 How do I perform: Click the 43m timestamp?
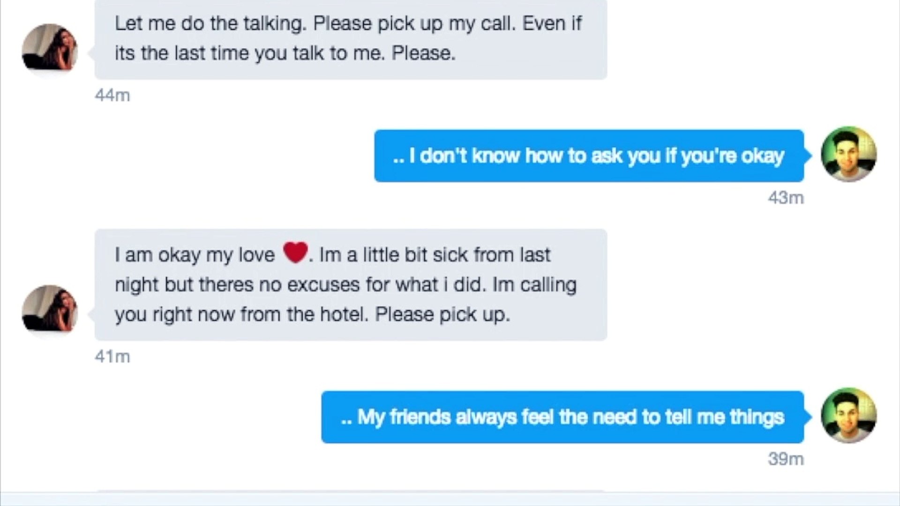click(786, 198)
